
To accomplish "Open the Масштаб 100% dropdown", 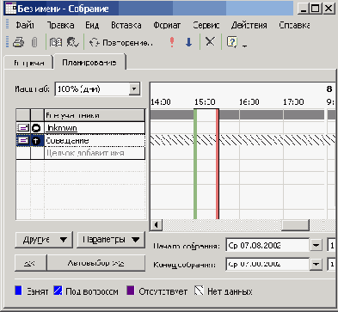I will [x=134, y=89].
